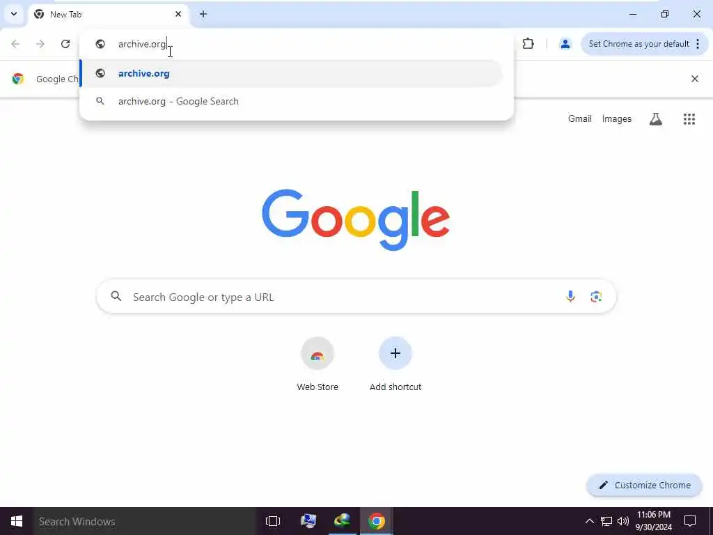Open the Chrome profile avatar icon
The height and width of the screenshot is (535, 713).
565,44
